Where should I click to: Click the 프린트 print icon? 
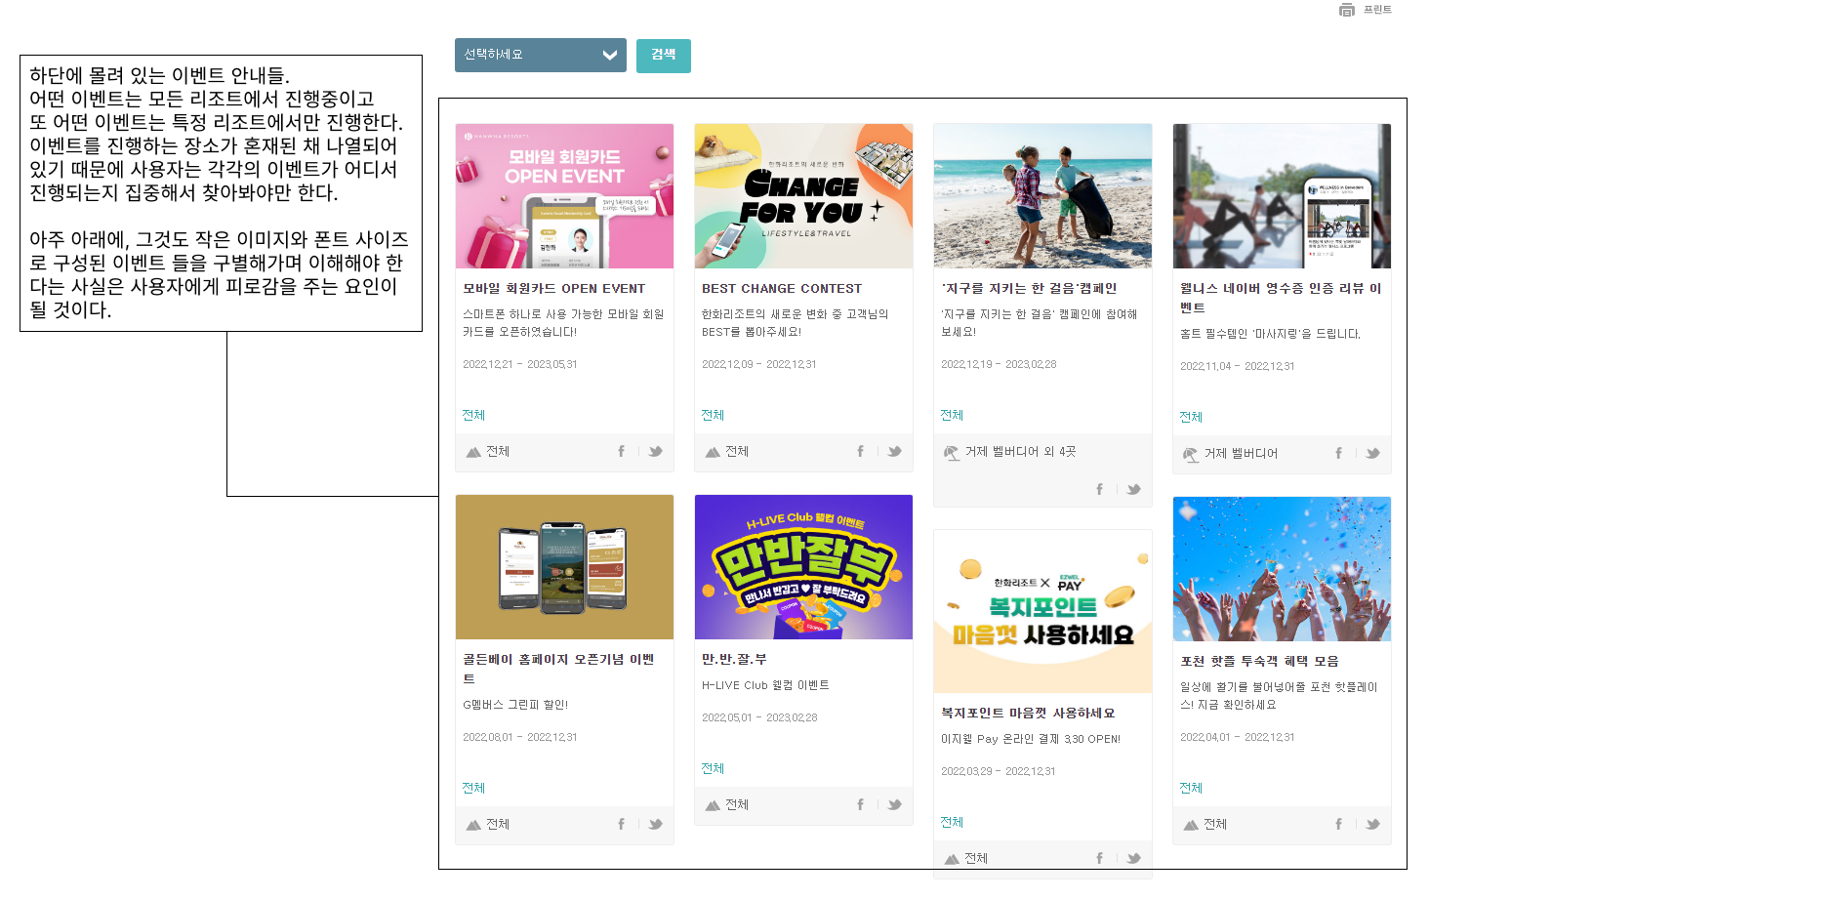coord(1348,10)
